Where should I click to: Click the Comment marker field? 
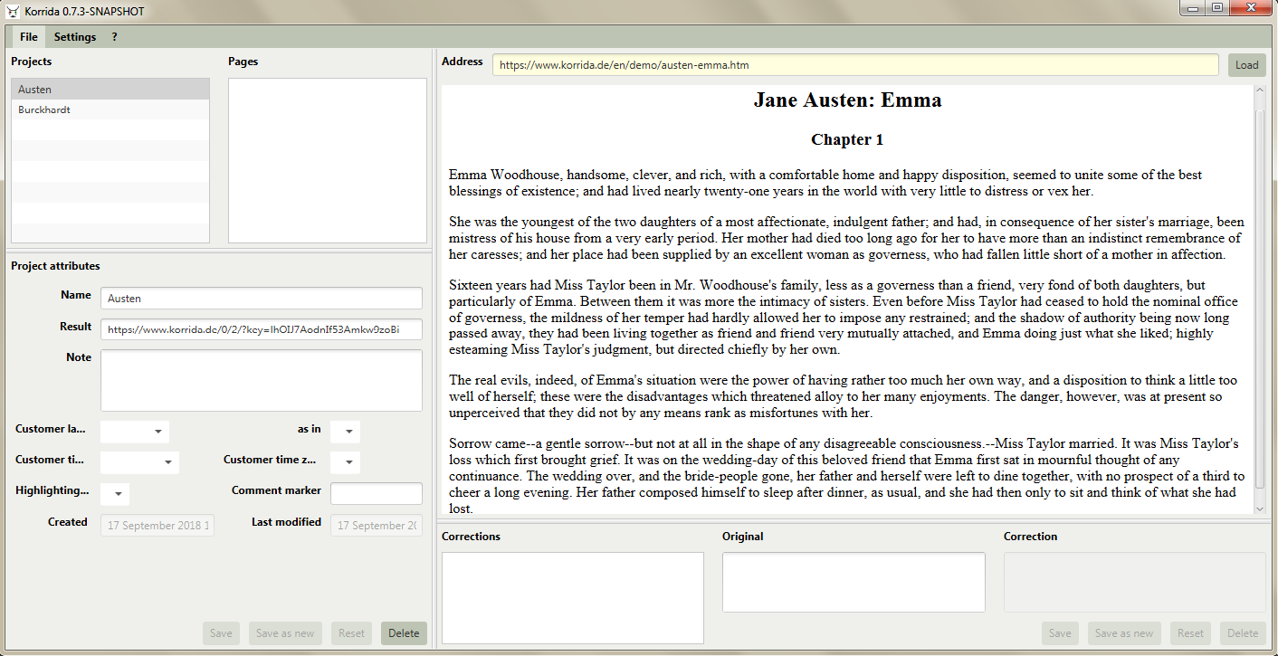pyautogui.click(x=377, y=494)
